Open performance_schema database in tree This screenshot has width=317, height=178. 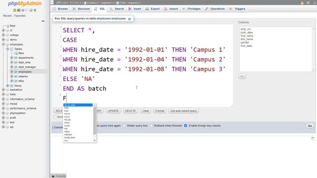click(x=23, y=108)
